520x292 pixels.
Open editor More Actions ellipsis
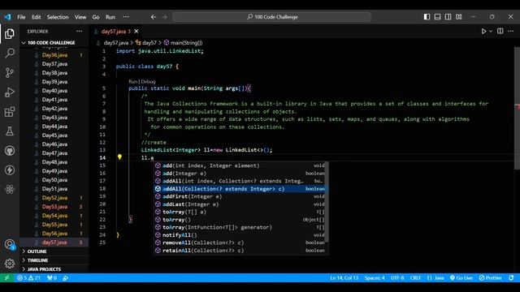tap(511, 31)
